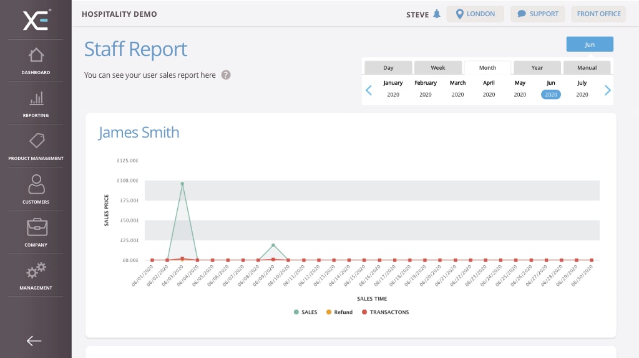This screenshot has width=639, height=358.
Task: Click the Support button
Action: (x=537, y=14)
